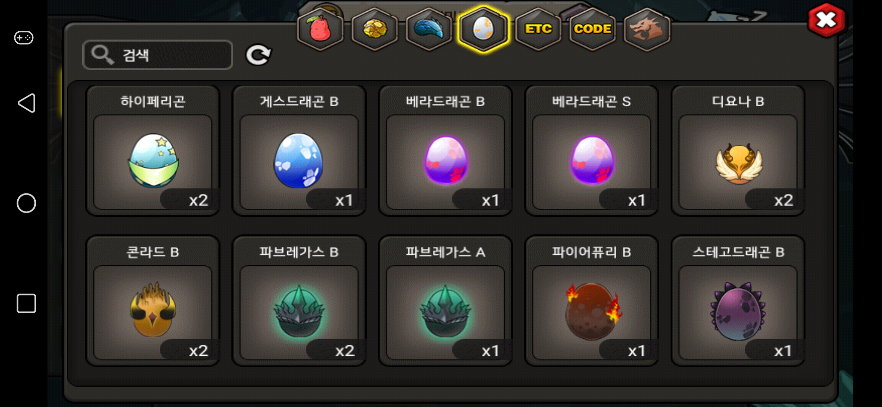This screenshot has height=407, width=882.
Task: Open the ETC tab
Action: [538, 29]
